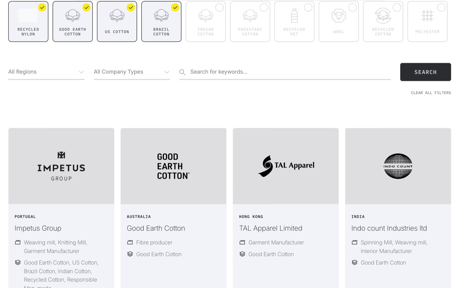This screenshot has width=457, height=288.
Task: Click the RECYCLED NYLON filter label
Action: 28,32
